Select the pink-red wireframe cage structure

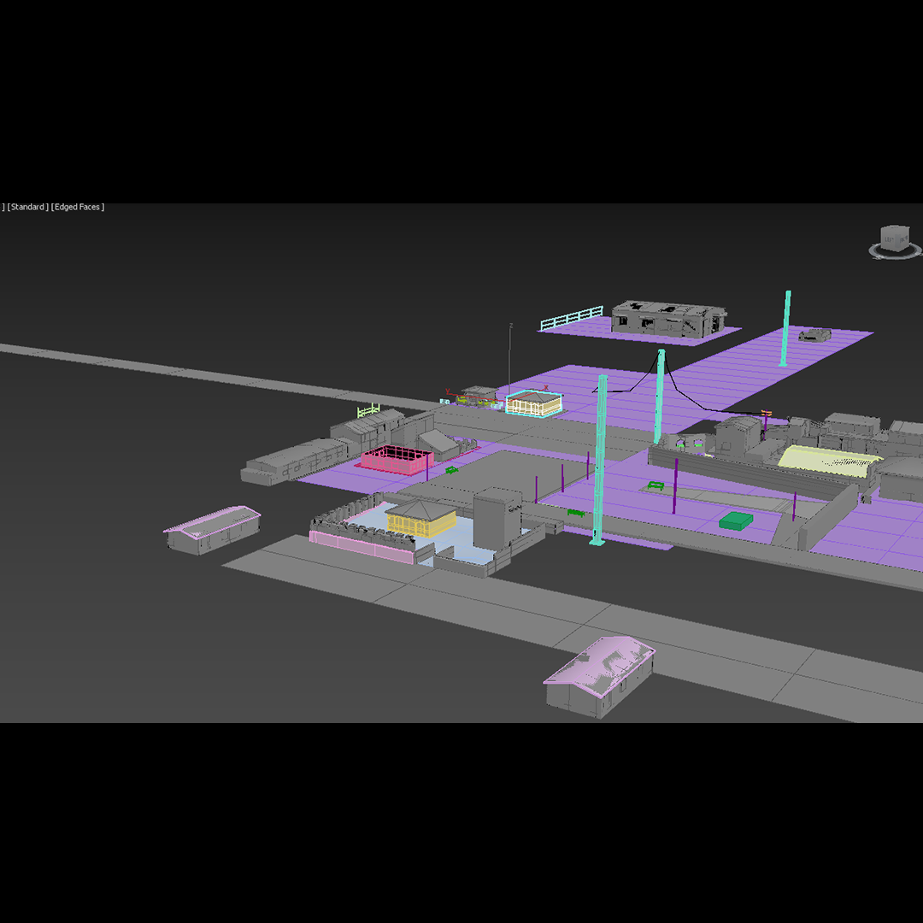395,459
